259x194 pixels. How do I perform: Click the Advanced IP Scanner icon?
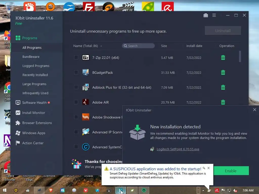pos(85,132)
